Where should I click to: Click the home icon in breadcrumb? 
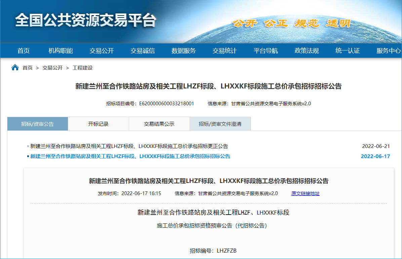coord(15,68)
